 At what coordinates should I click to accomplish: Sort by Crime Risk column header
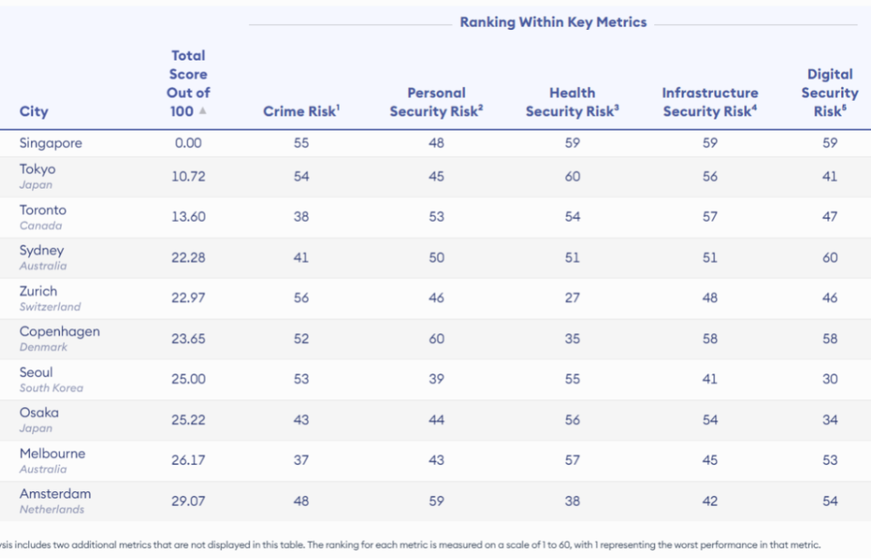tap(302, 111)
